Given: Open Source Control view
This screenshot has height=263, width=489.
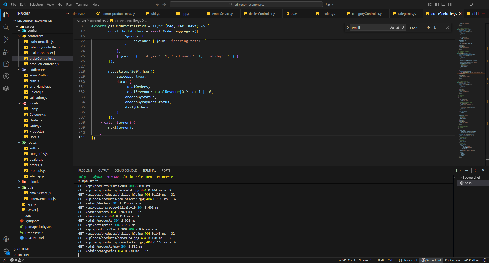Looking at the screenshot, I should click(6, 40).
